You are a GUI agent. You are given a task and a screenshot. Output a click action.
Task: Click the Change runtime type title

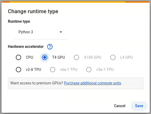[33, 11]
